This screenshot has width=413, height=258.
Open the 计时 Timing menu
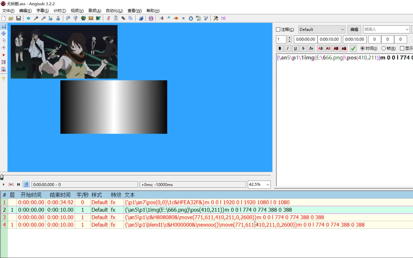click(x=60, y=11)
